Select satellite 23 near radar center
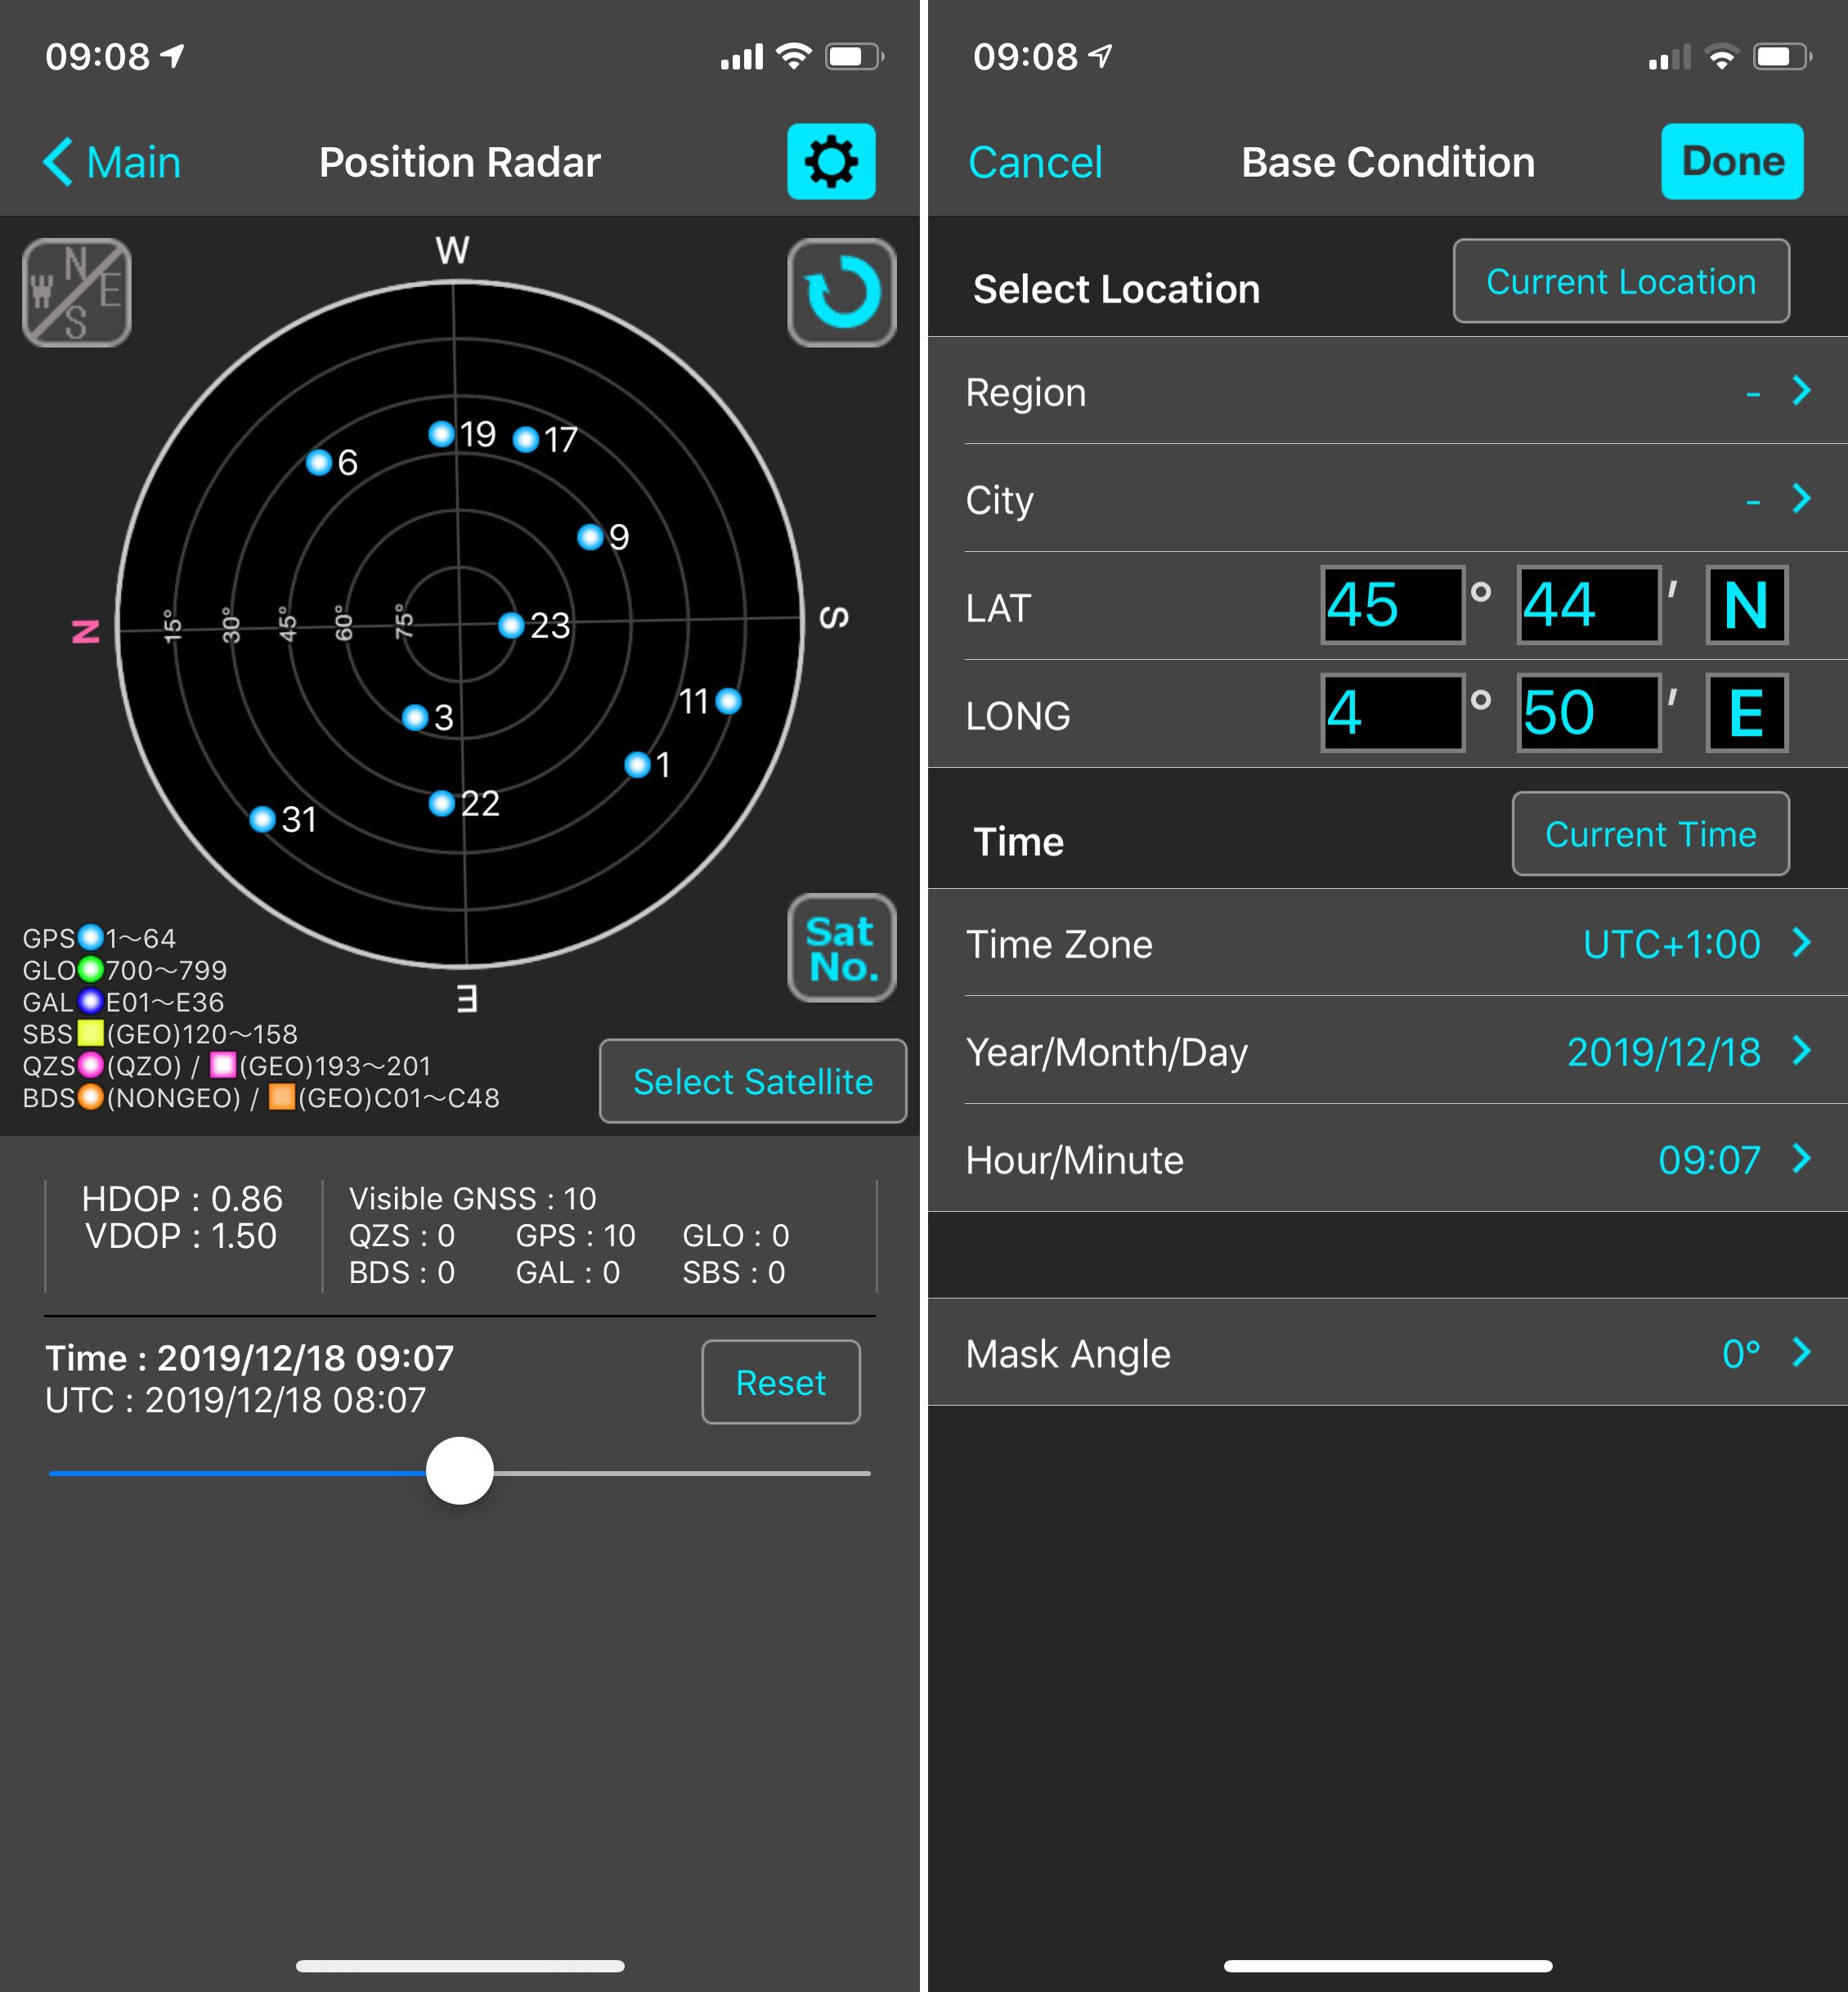 510,627
